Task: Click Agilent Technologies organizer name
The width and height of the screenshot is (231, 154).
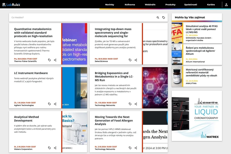Action: [x=24, y=105]
